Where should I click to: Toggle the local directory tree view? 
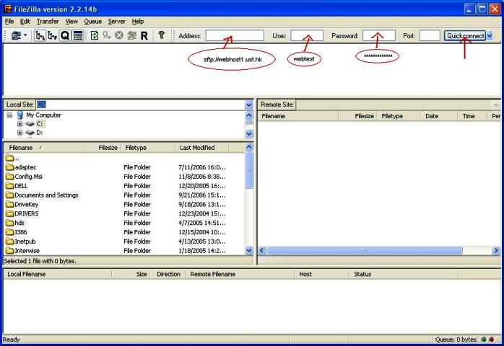click(40, 35)
